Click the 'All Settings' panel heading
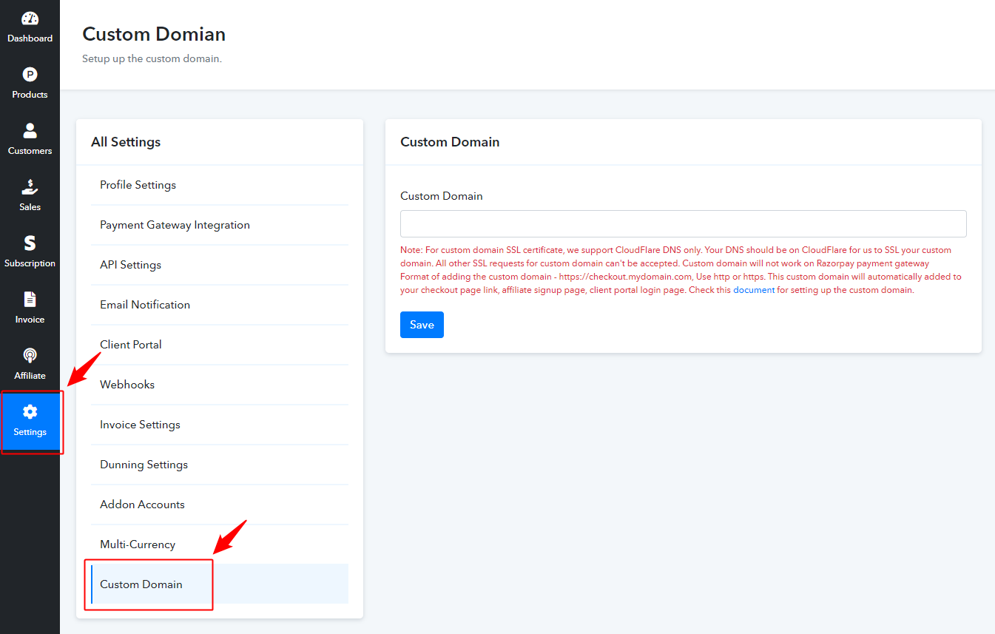This screenshot has height=634, width=995. [x=126, y=142]
